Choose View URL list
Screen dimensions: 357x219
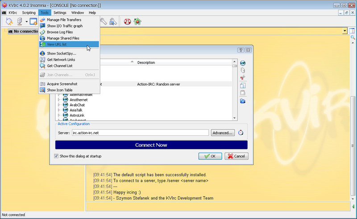69,45
